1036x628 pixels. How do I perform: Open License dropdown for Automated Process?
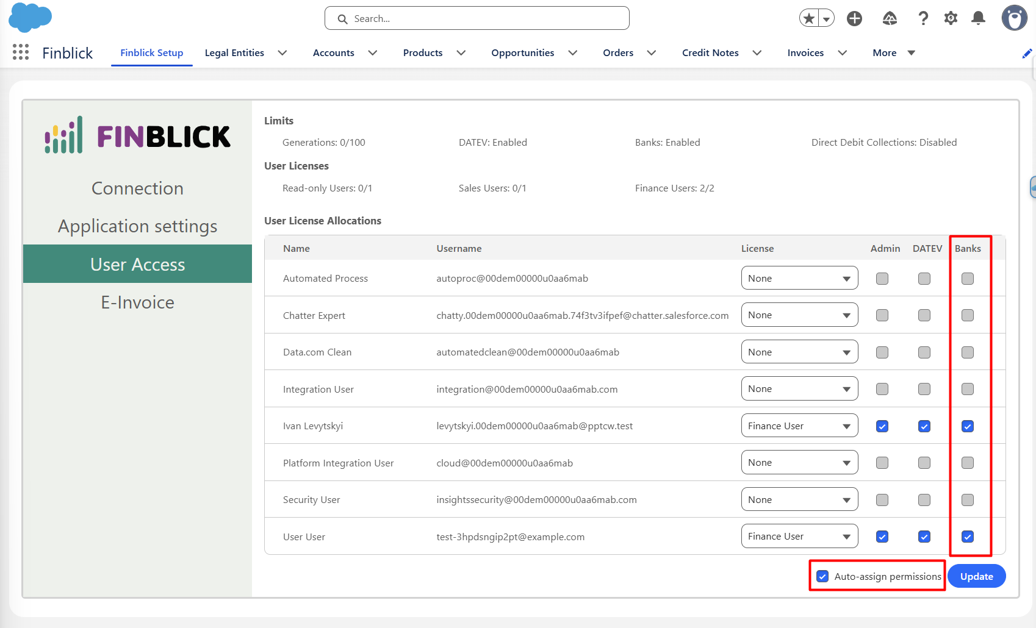point(799,278)
